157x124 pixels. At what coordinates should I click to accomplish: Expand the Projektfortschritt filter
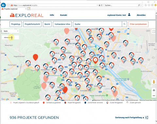pos(32,24)
